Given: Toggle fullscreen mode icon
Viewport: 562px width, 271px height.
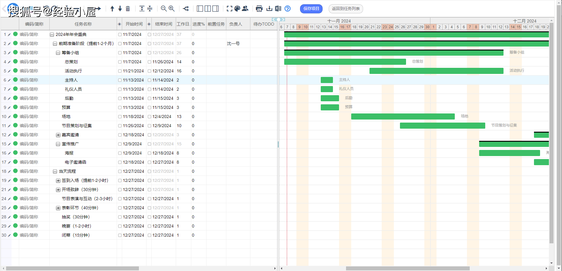Looking at the screenshot, I should (x=229, y=9).
